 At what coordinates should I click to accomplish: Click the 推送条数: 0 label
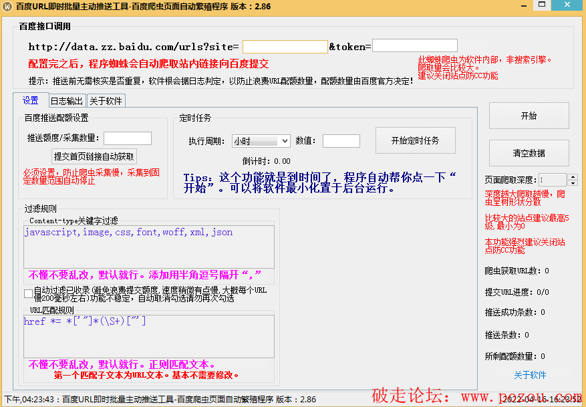click(x=506, y=335)
